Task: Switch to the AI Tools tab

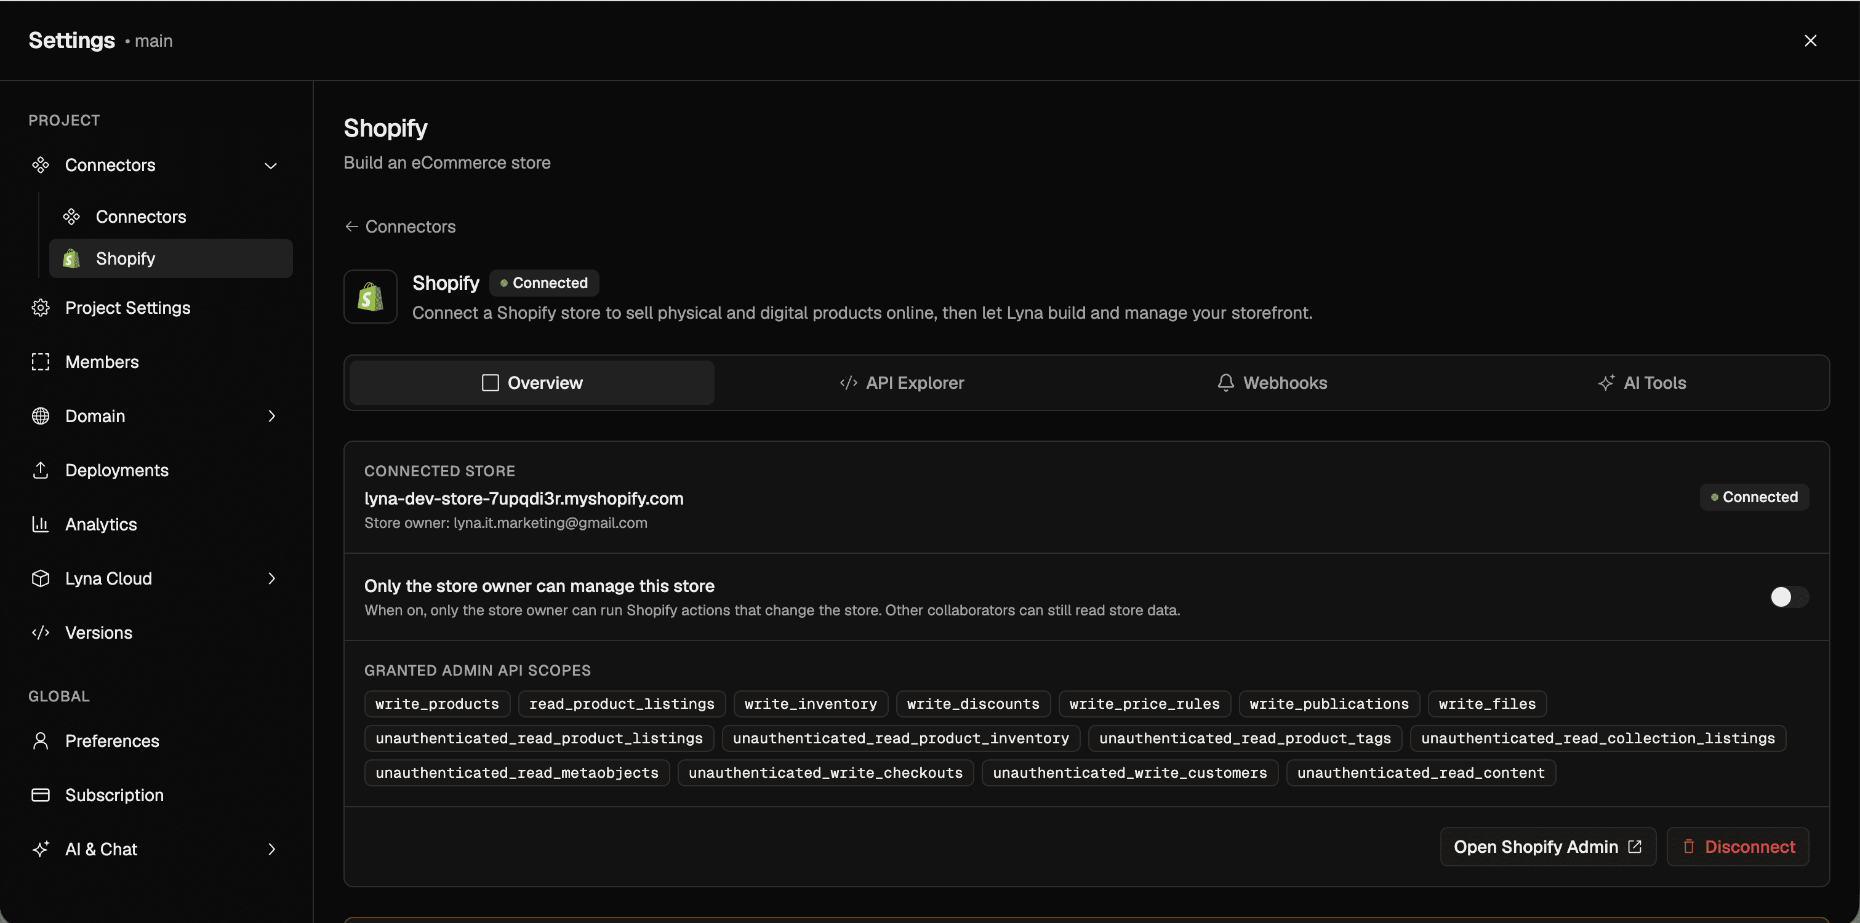Action: click(x=1642, y=383)
